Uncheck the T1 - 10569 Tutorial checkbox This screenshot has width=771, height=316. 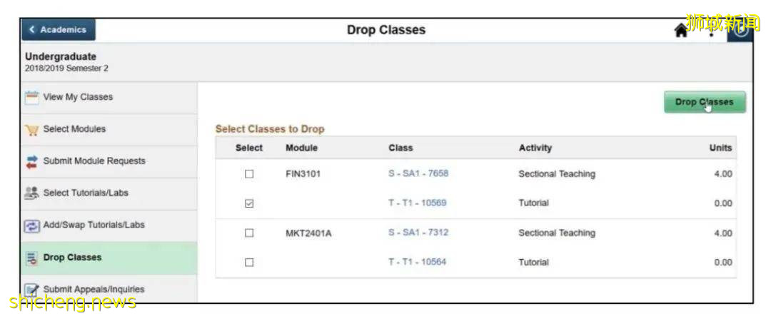point(249,203)
